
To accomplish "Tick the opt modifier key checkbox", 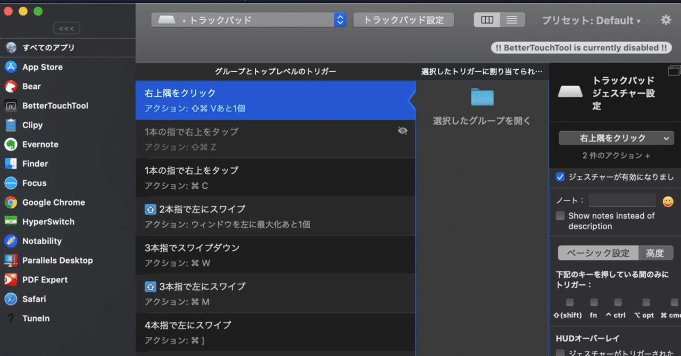I will 646,302.
